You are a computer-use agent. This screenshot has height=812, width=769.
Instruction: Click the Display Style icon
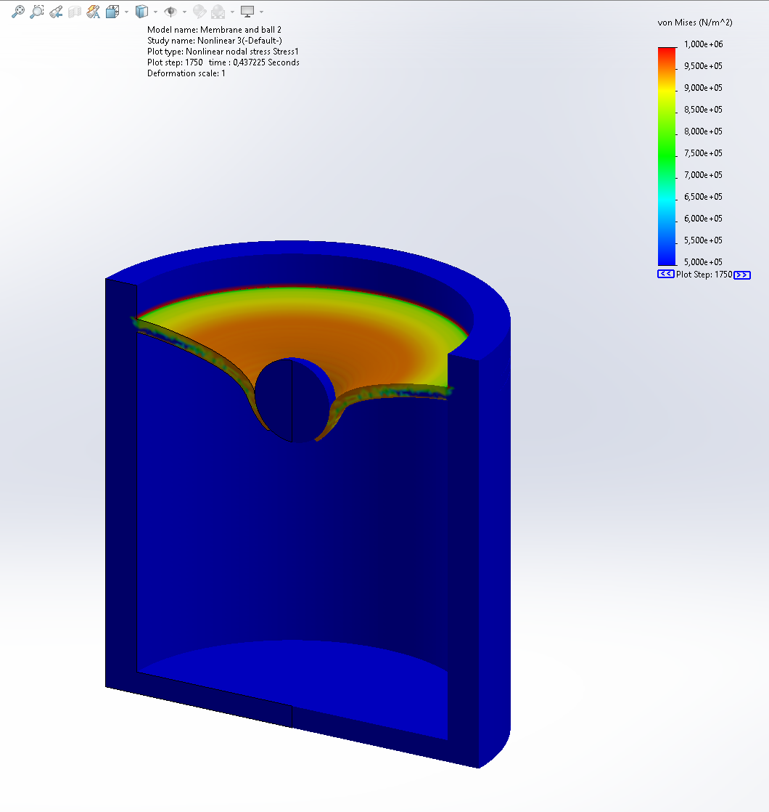142,12
